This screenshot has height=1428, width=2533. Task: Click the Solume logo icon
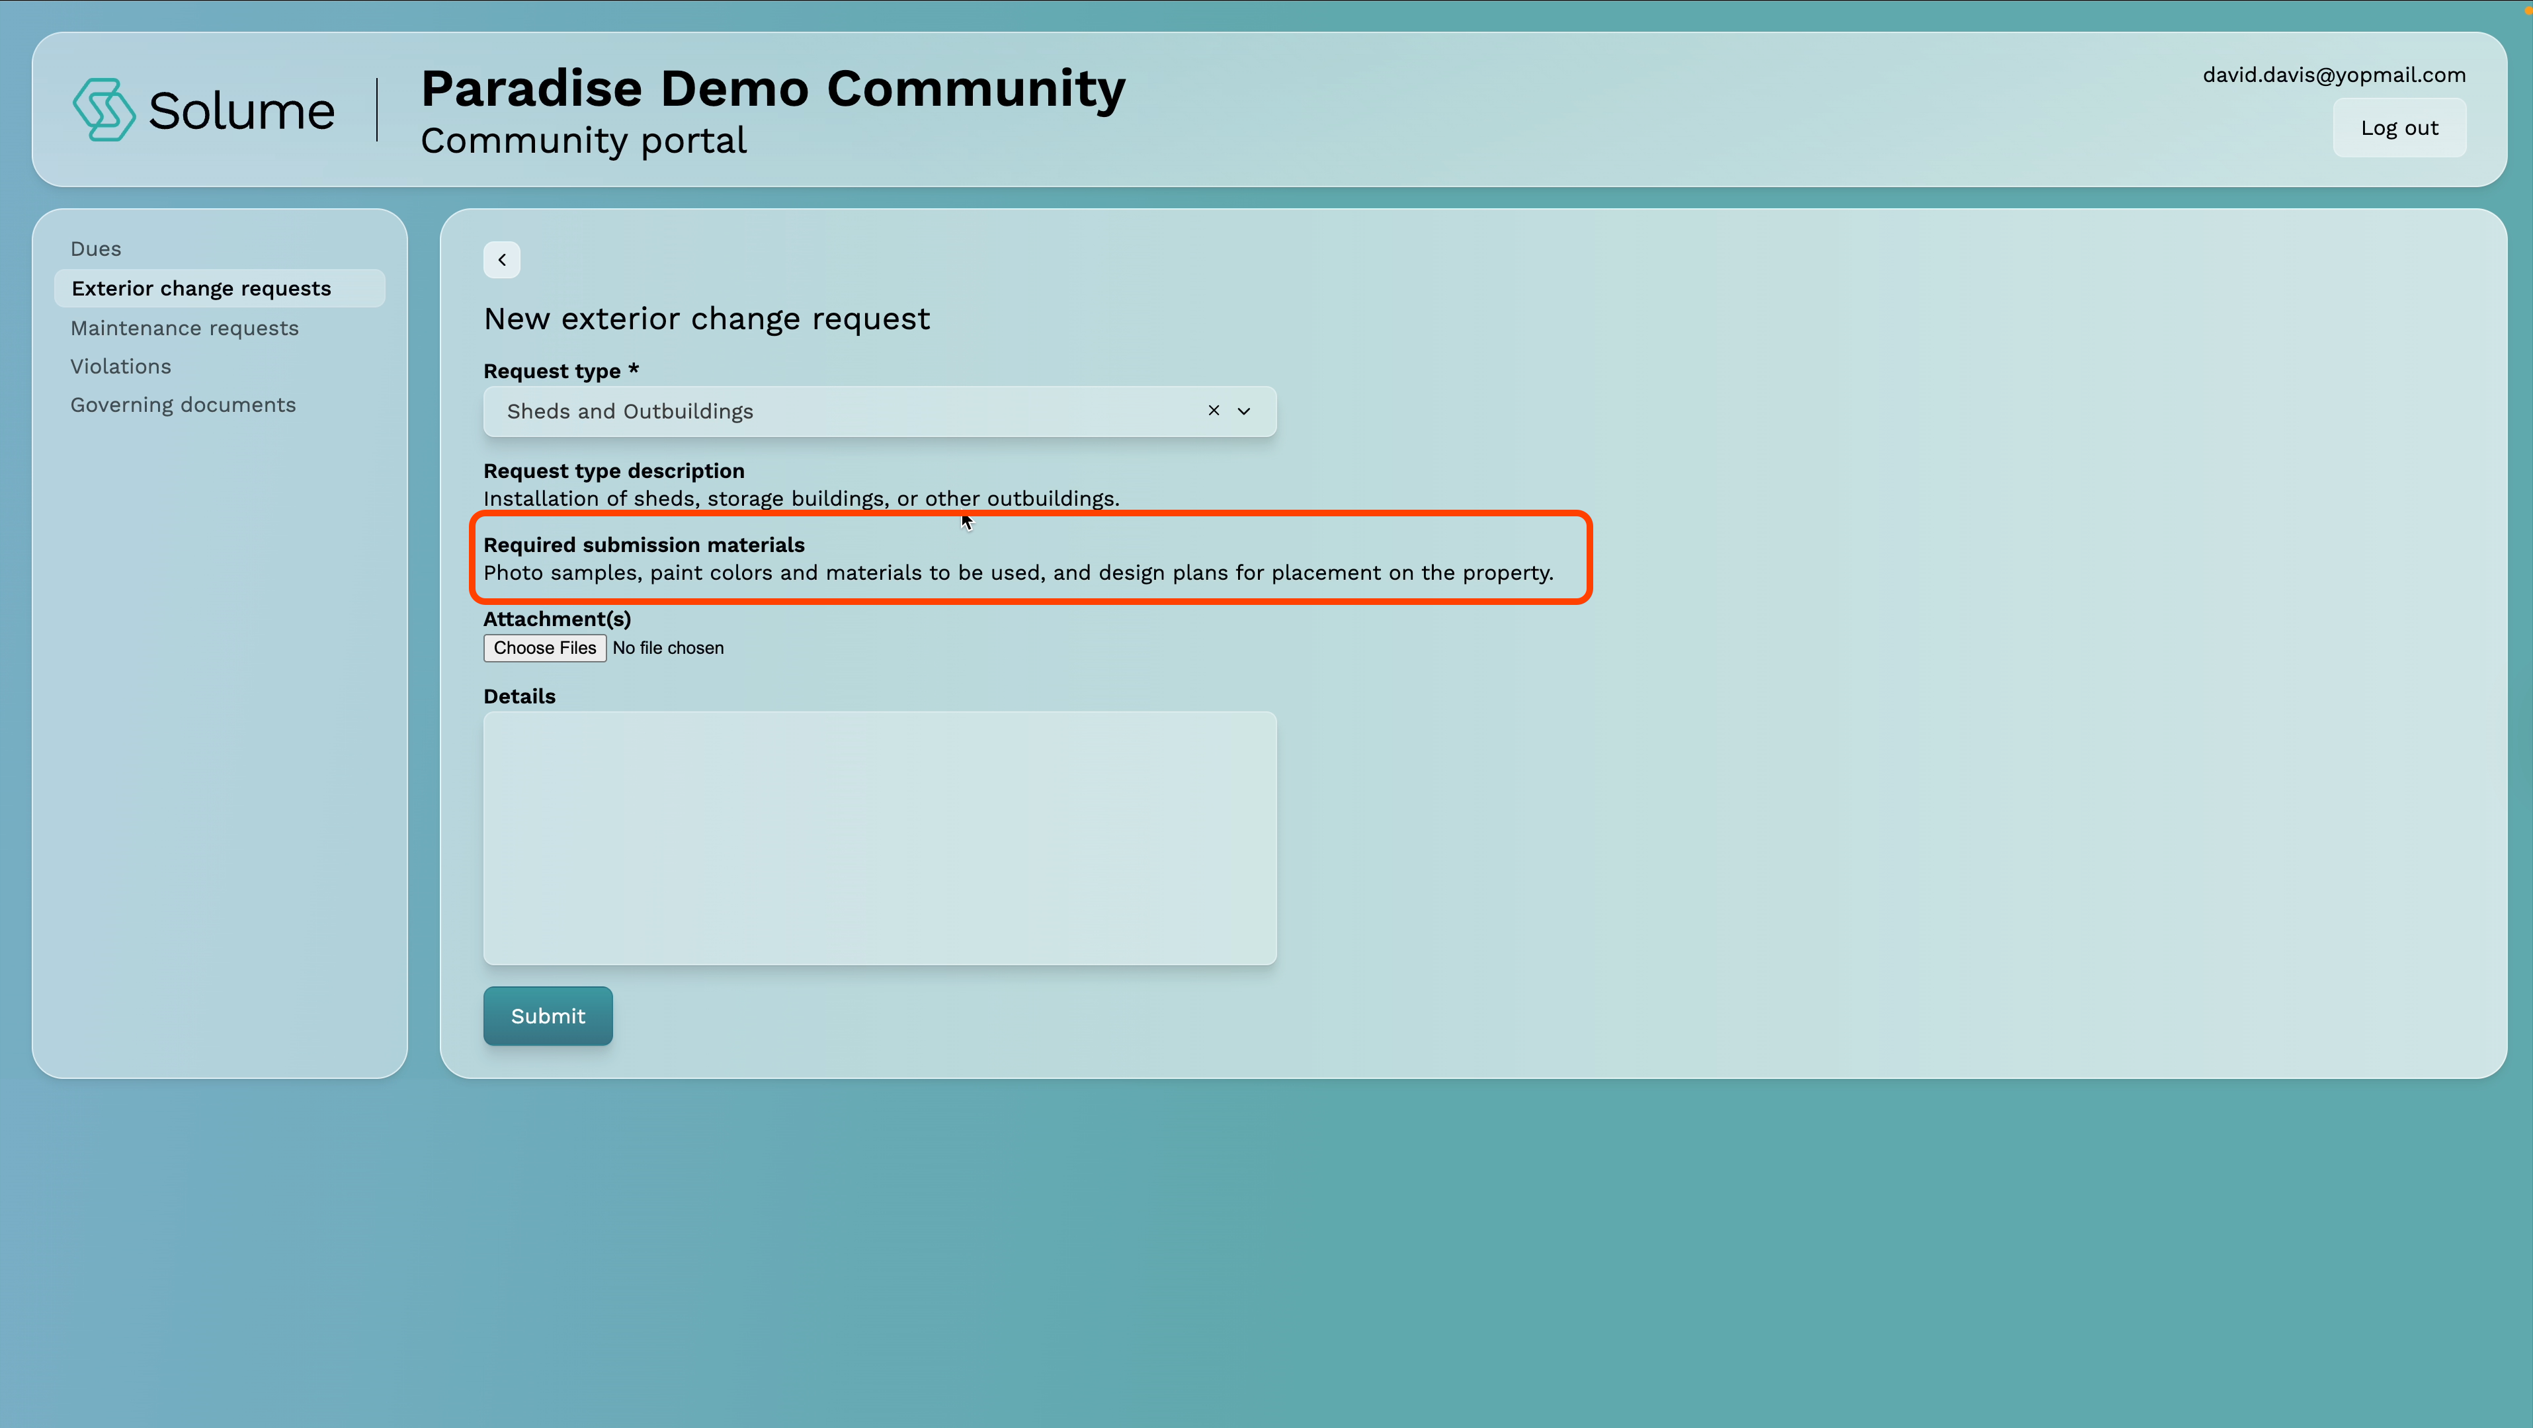click(x=104, y=109)
